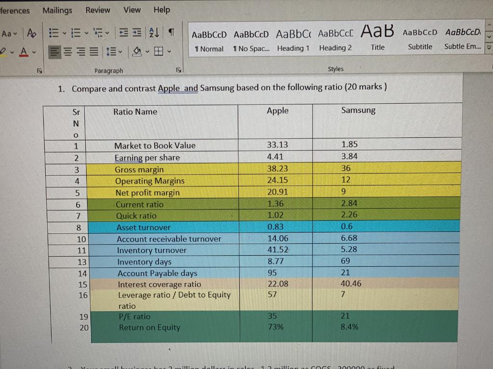Image resolution: width=493 pixels, height=369 pixels.
Task: Open Font settings dialog launcher
Action: 39,71
